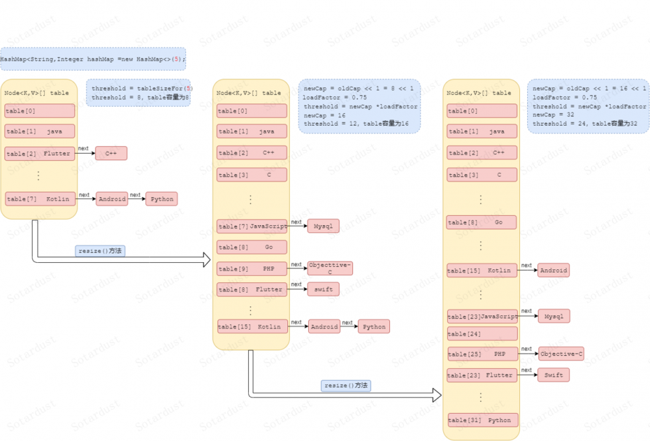Select the table[1] java cell
Screen dimensions: 650x441
point(39,131)
